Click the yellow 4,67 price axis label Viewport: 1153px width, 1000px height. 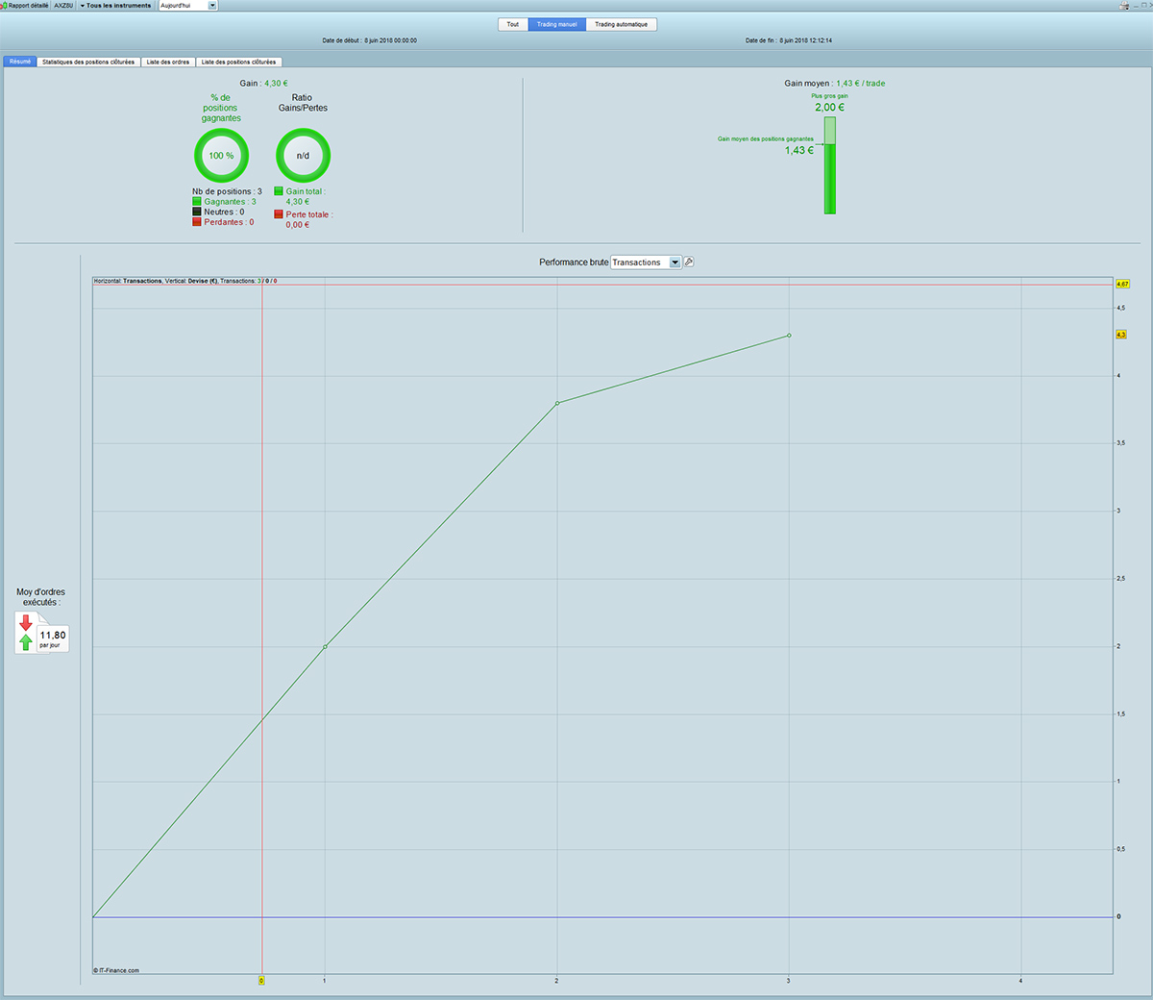point(1122,285)
